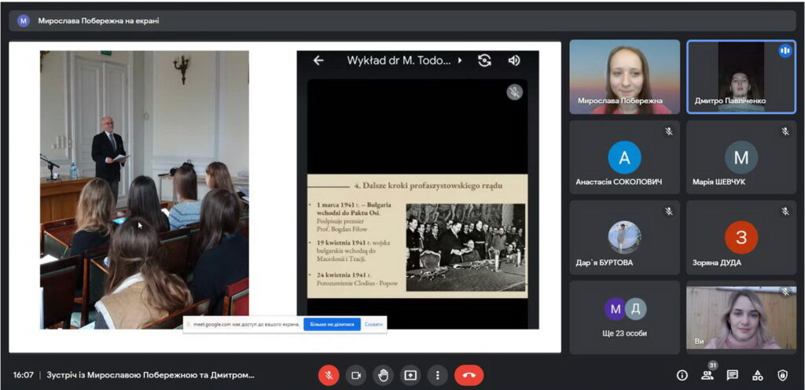Click the present screen icon
805x390 pixels.
pos(410,375)
